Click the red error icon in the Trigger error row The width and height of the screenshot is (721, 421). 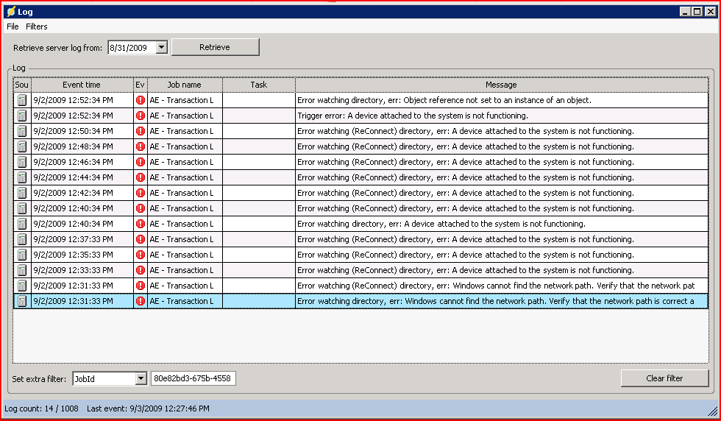click(x=141, y=116)
